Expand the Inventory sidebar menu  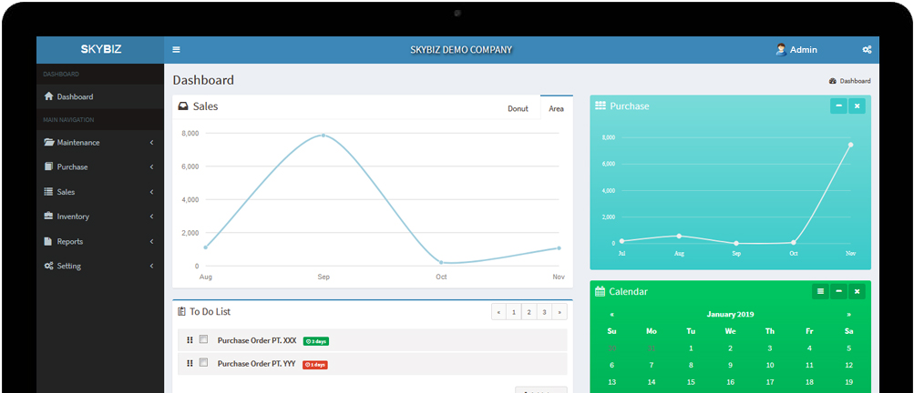coord(99,217)
